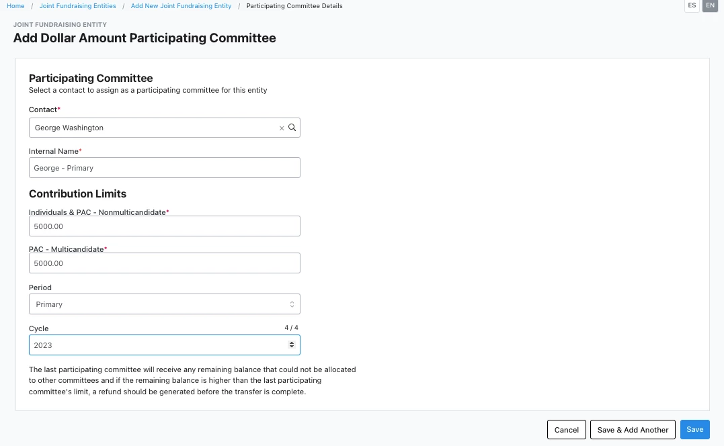
Task: Expand the Cycle selector to change the year
Action: tap(164, 345)
